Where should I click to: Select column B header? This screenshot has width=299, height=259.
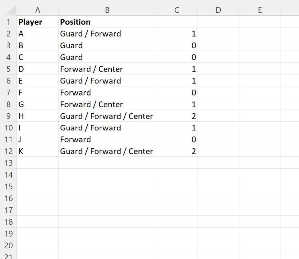point(107,10)
